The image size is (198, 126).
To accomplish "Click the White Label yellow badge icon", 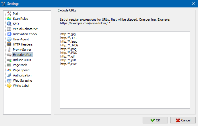I will [x=9, y=86].
